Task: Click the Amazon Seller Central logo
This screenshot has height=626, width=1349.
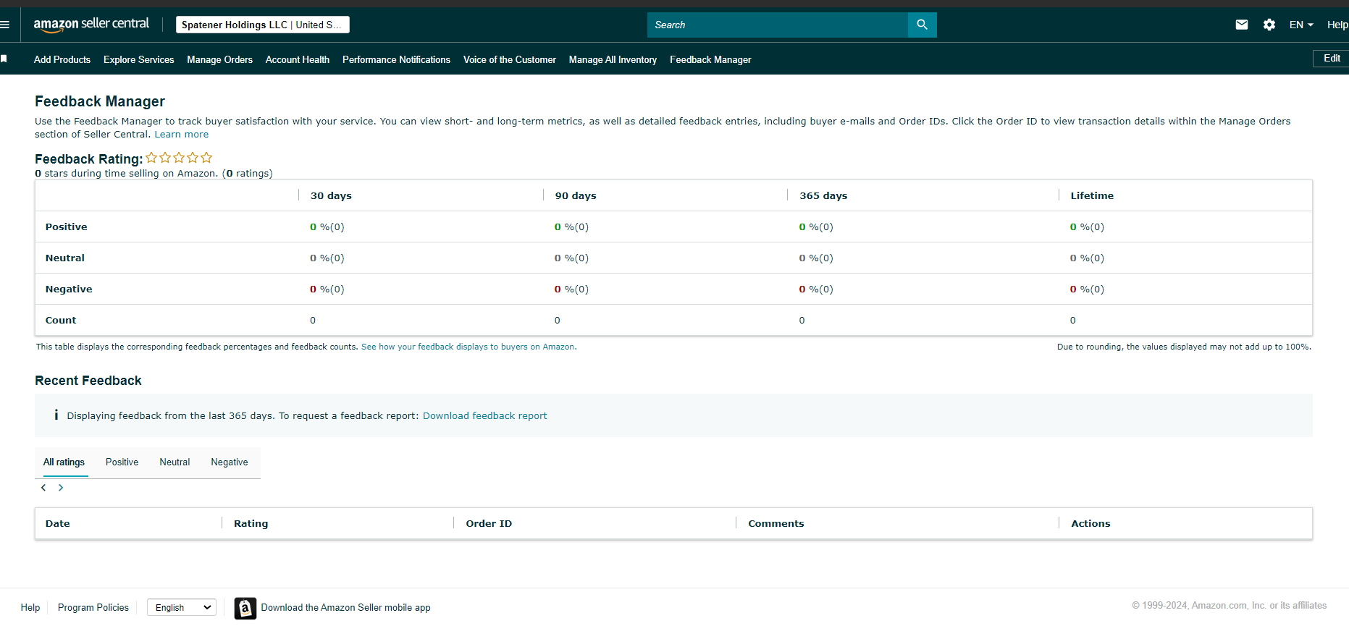Action: [x=91, y=24]
